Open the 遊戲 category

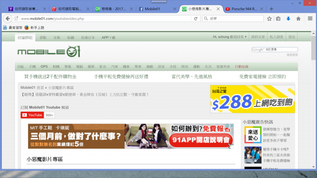coord(150,67)
